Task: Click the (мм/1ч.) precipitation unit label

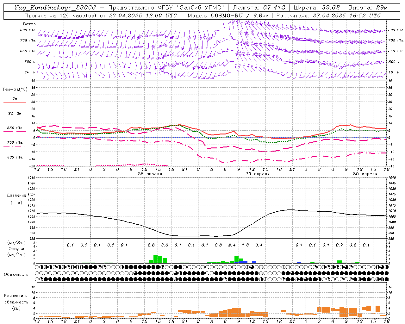Action: 16,255
